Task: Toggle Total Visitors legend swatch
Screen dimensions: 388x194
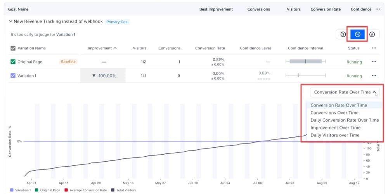Action: click(113, 190)
